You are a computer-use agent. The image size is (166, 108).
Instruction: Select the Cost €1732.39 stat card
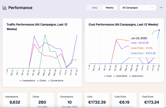tap(97, 100)
